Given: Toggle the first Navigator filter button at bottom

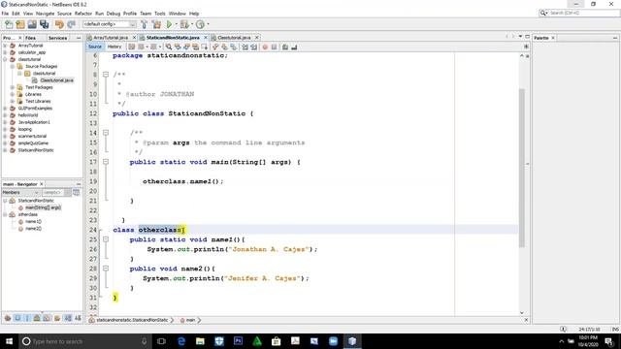Looking at the screenshot, I should click(x=8, y=318).
